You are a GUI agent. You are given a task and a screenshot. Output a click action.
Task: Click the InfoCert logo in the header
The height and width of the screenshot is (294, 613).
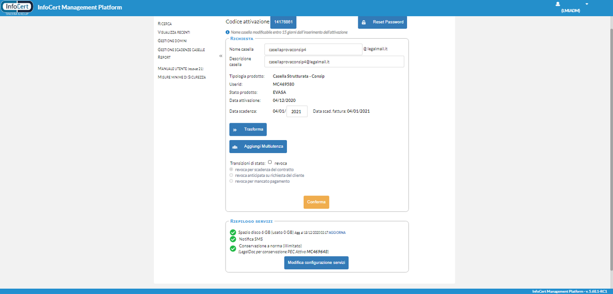[x=17, y=8]
